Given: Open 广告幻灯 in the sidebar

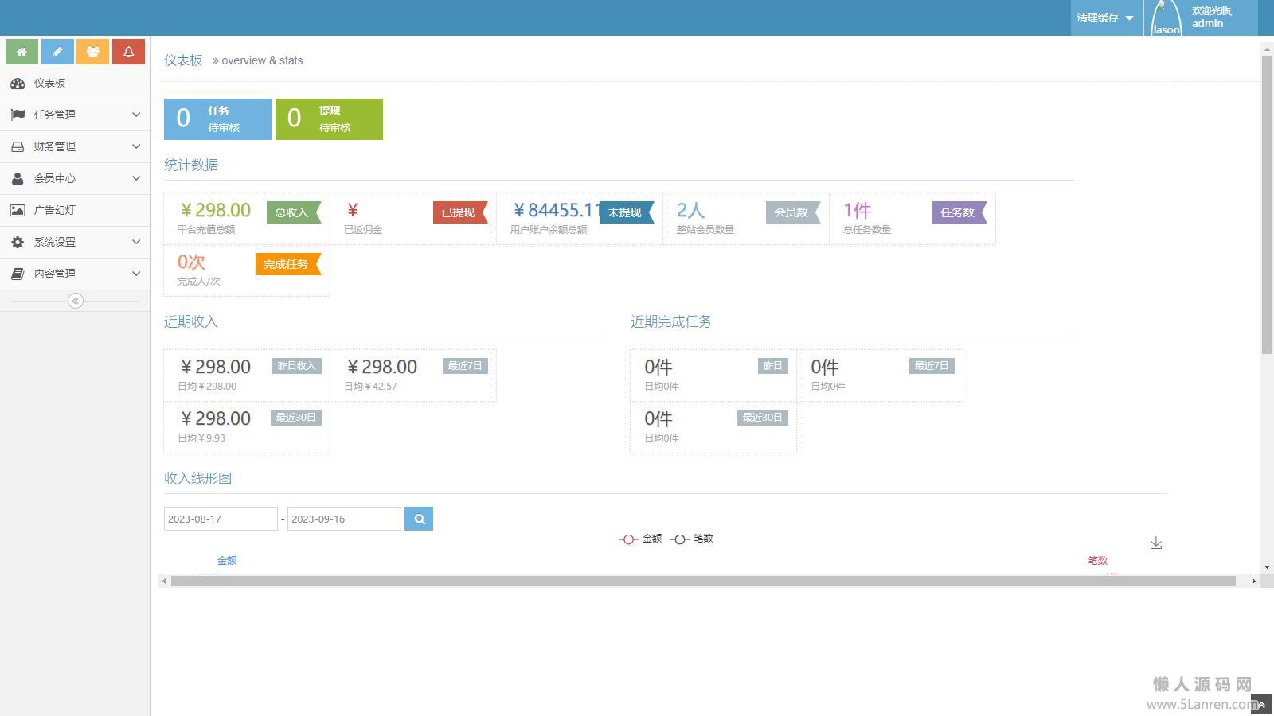Looking at the screenshot, I should point(75,210).
